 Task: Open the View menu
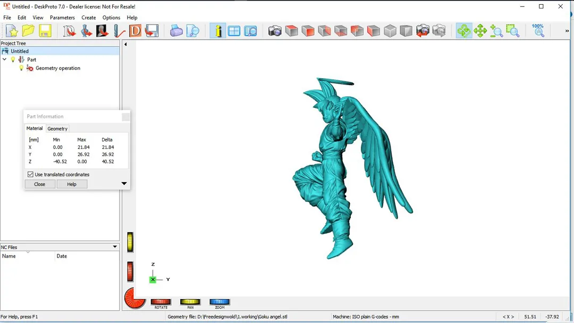coord(38,18)
